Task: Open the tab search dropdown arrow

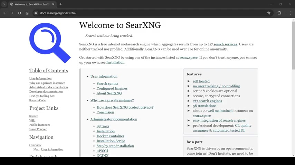Action: click(x=4, y=4)
